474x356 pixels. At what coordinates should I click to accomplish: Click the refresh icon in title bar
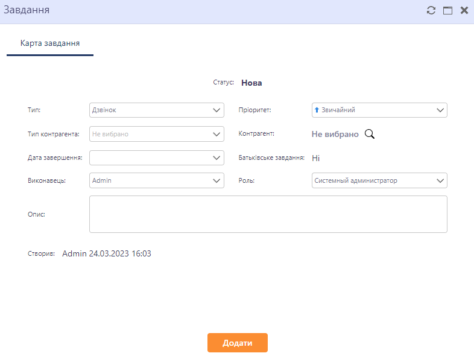431,10
